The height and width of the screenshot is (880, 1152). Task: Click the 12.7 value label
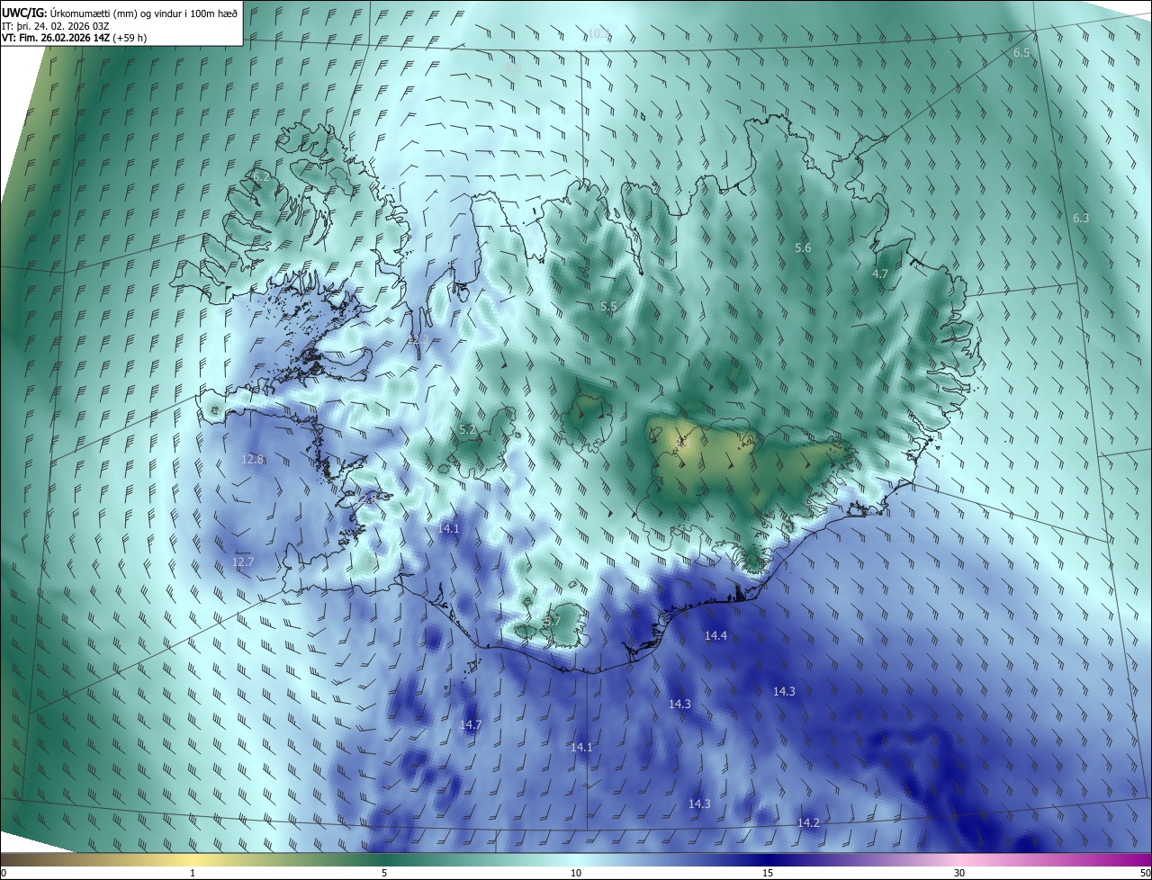pos(243,561)
